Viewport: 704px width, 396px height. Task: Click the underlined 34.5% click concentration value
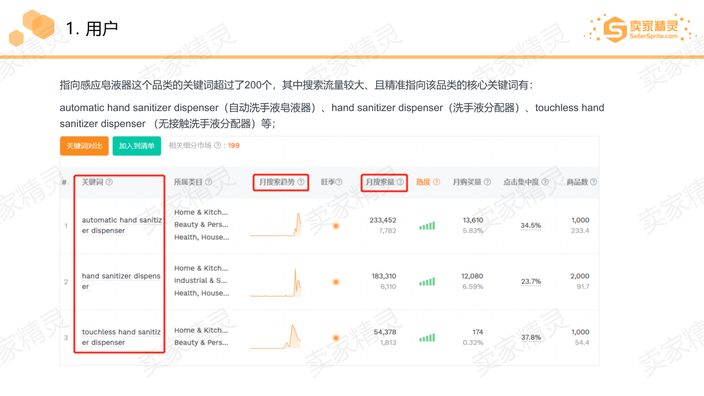531,225
